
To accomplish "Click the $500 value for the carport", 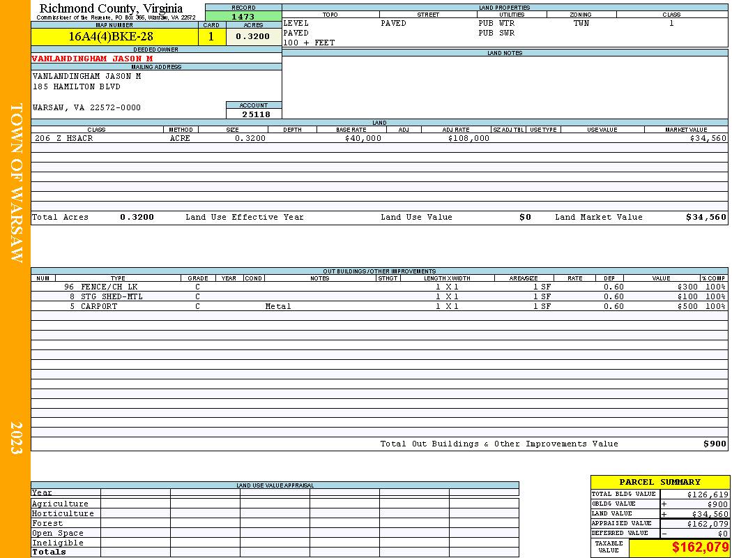I will click(x=687, y=306).
